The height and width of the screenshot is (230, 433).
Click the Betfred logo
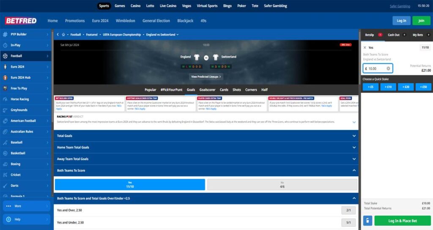(21, 21)
